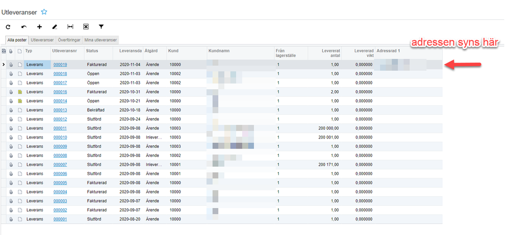This screenshot has height=235, width=523.
Task: Click the pencil edit icon
Action: (x=55, y=27)
